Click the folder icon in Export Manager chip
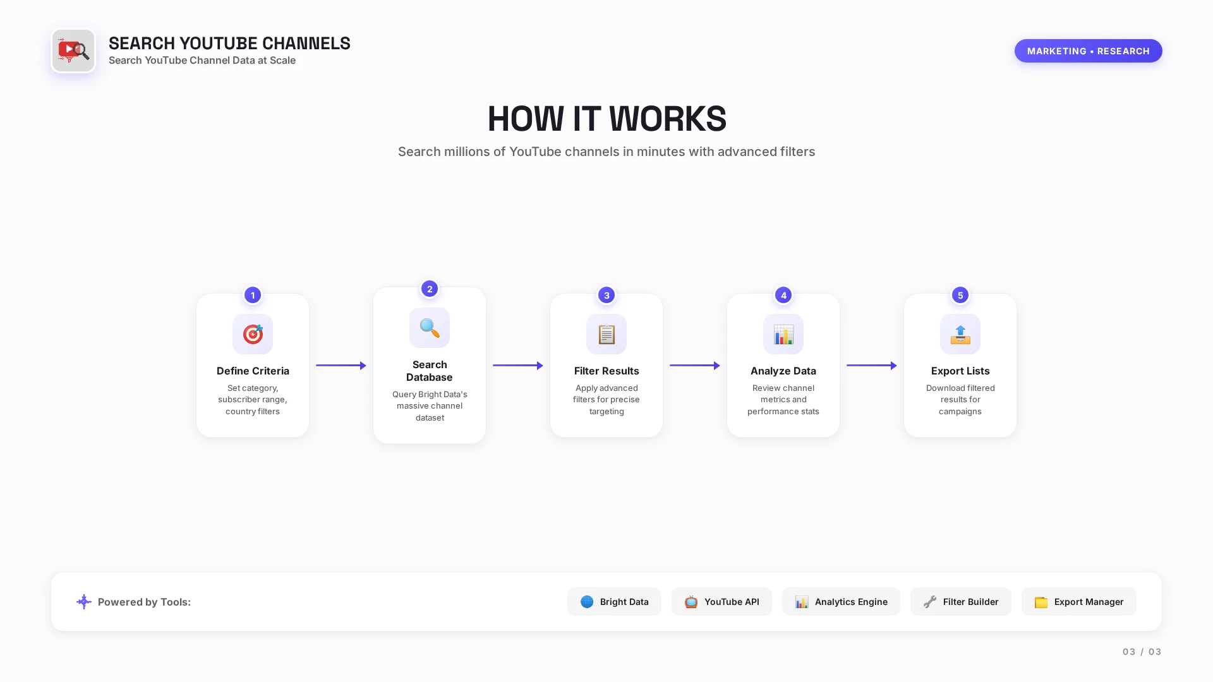 [x=1041, y=602]
